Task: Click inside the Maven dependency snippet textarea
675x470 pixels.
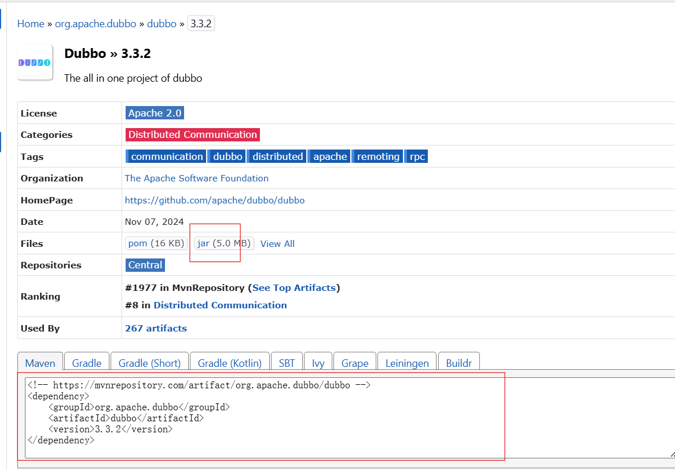Action: pyautogui.click(x=350, y=417)
